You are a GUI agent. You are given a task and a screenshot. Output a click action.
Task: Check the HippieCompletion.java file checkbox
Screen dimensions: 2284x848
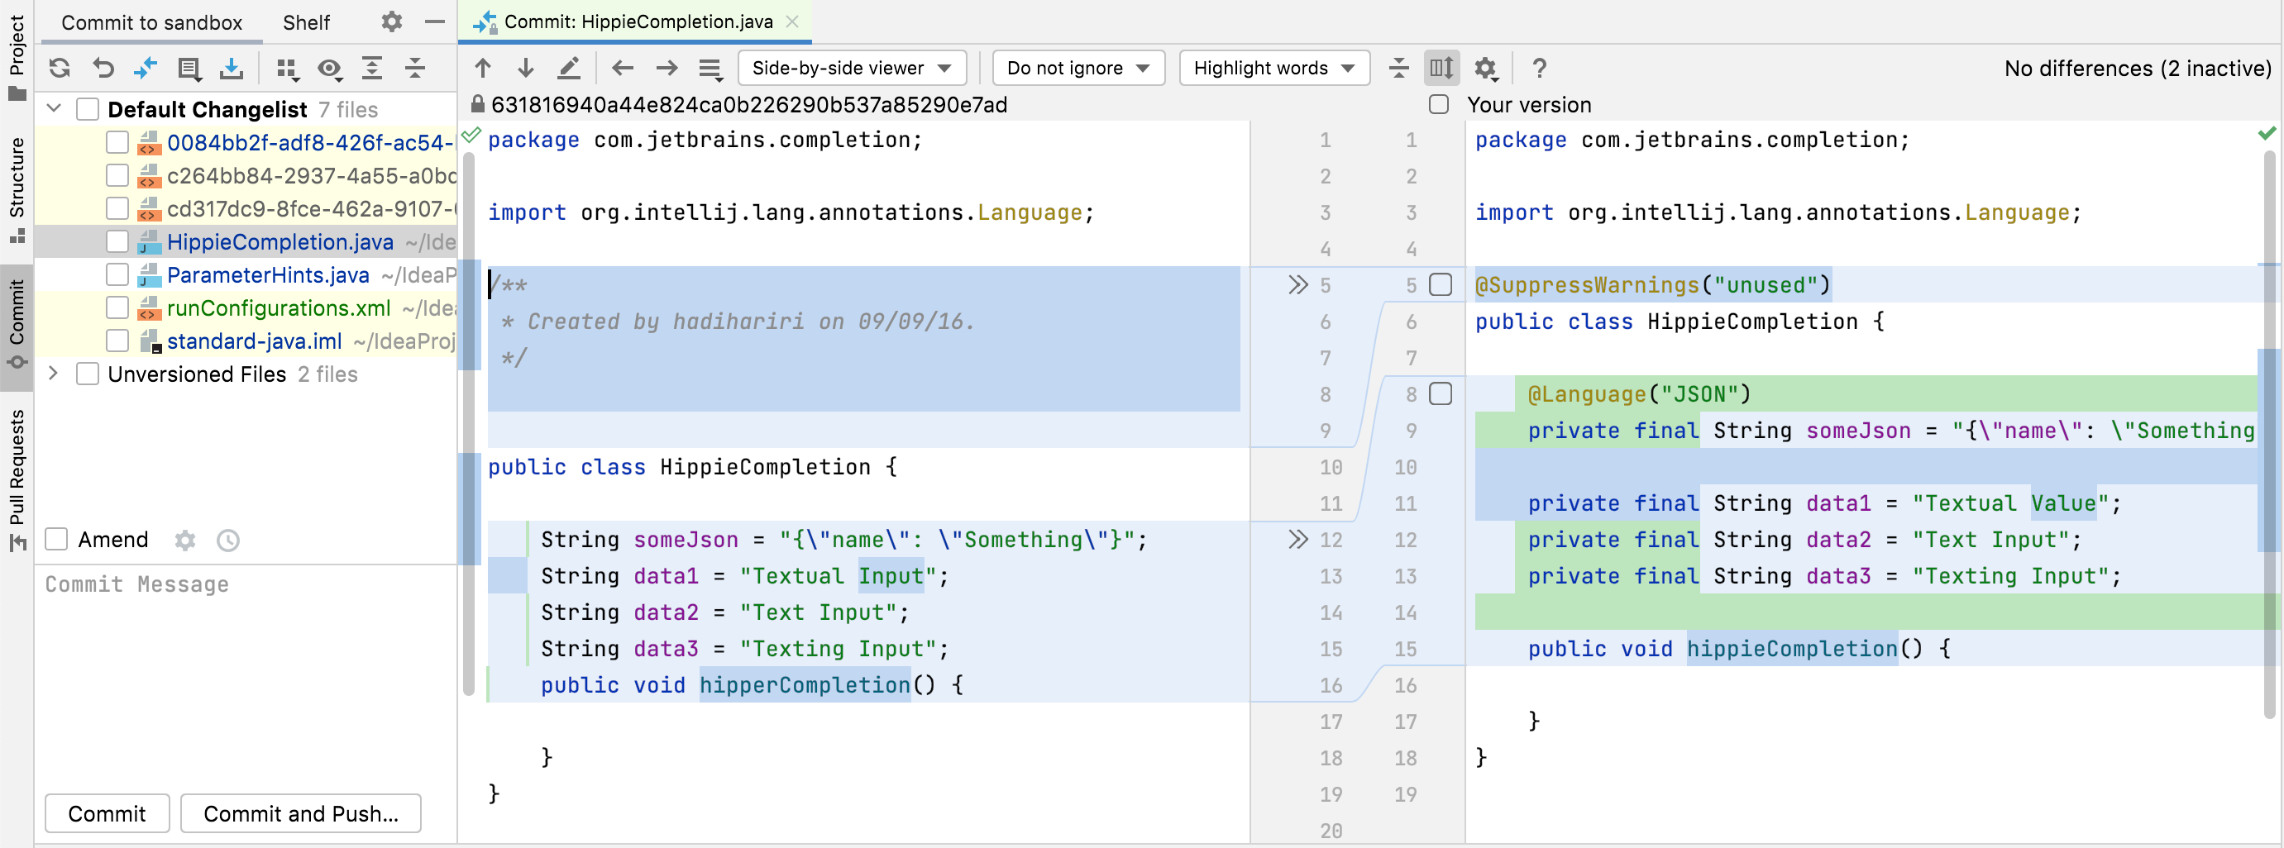click(117, 241)
